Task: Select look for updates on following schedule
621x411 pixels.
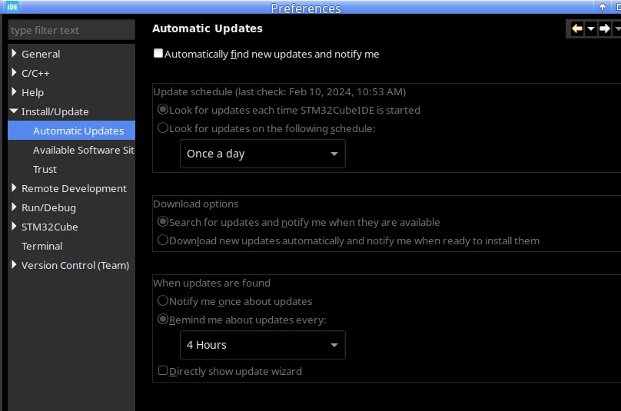Action: pyautogui.click(x=163, y=128)
